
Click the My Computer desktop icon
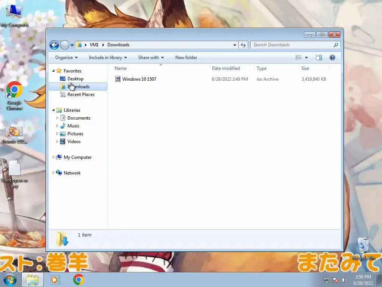point(15,15)
